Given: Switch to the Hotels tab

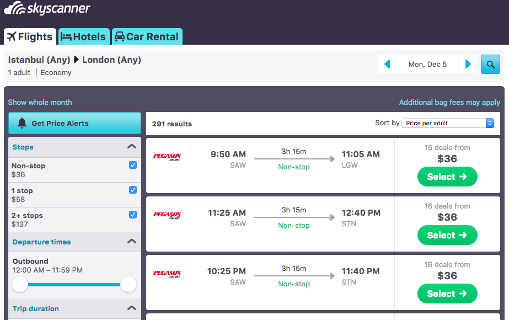Looking at the screenshot, I should tap(83, 37).
